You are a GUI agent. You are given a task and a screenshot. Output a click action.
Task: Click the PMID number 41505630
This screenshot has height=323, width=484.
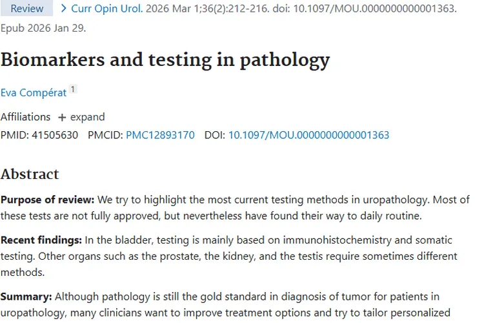[x=55, y=135]
